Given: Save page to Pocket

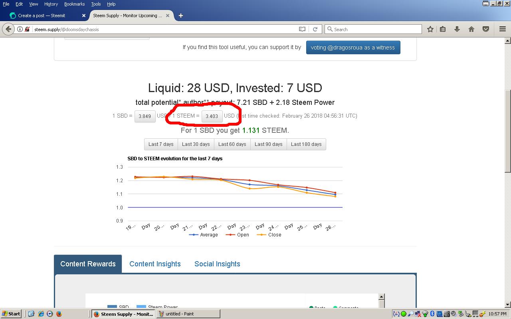Looking at the screenshot, I should pyautogui.click(x=486, y=29).
